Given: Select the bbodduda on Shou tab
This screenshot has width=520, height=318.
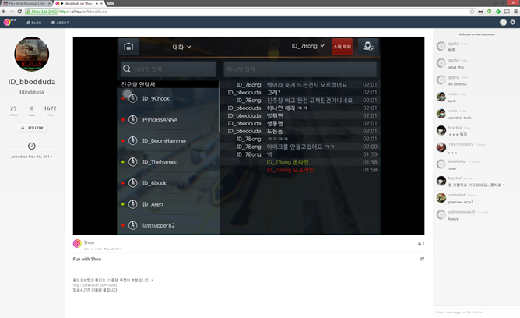Looking at the screenshot, I should point(76,3).
